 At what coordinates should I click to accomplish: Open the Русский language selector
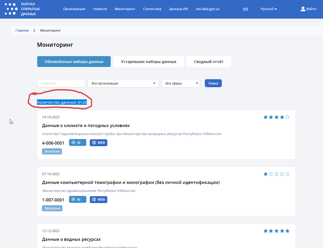click(269, 9)
